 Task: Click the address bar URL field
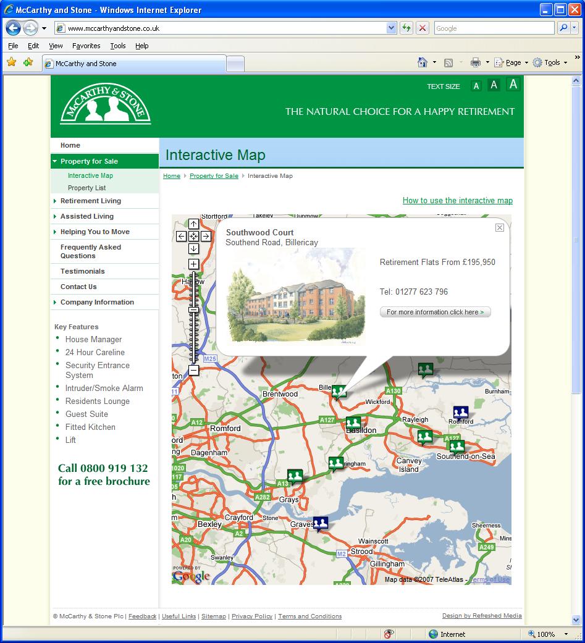click(x=225, y=28)
